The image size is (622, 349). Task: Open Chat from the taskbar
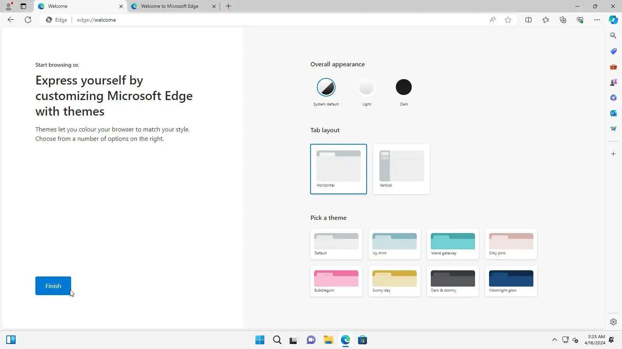click(x=311, y=340)
